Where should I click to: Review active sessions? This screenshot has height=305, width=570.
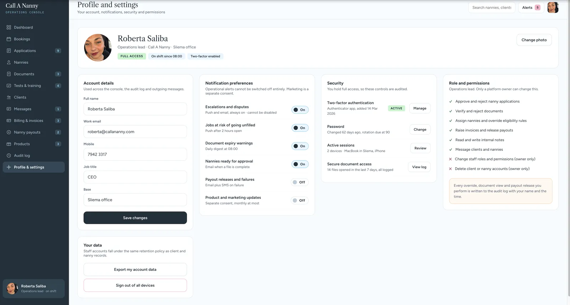pyautogui.click(x=420, y=148)
